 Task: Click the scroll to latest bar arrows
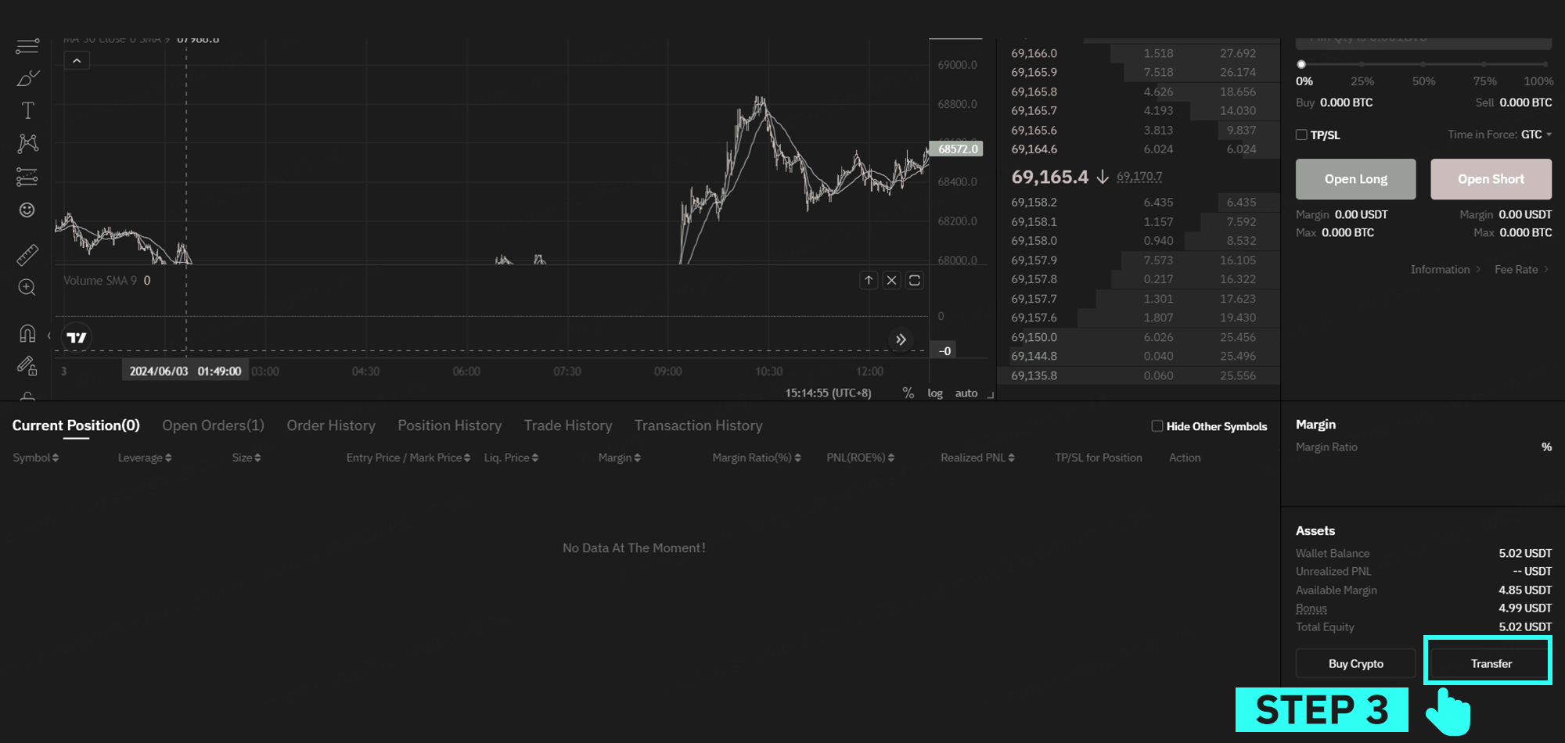point(901,339)
